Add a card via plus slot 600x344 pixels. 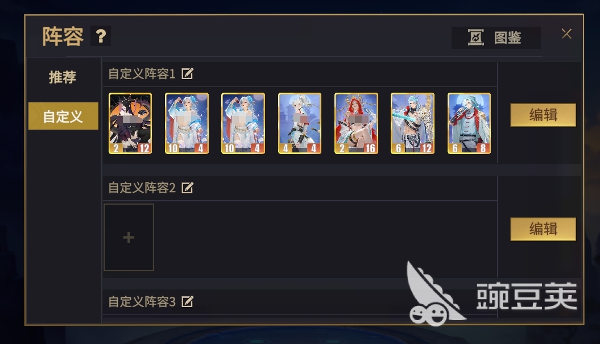click(x=129, y=237)
